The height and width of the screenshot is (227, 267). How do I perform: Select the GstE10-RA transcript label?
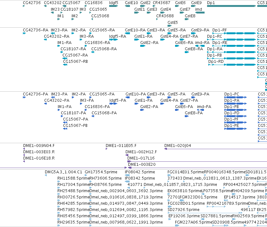click(135, 30)
